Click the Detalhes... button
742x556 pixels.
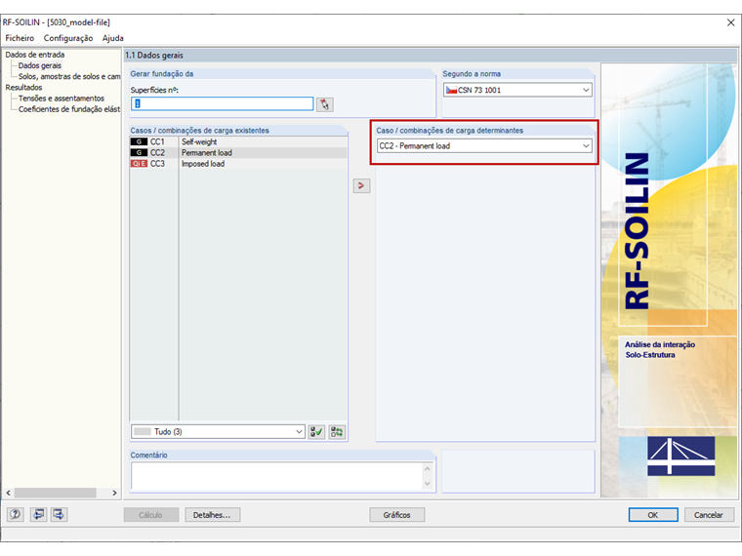213,515
